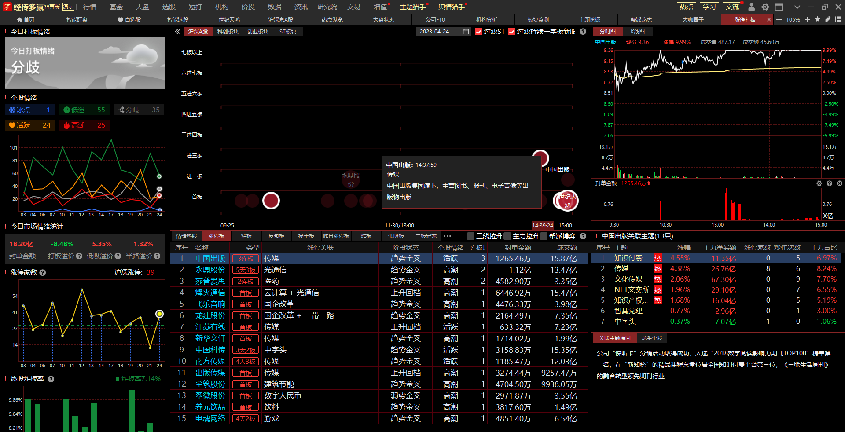Screen dimensions: 845x432
Task: Open 烽火通信 stock link
Action: tap(210, 293)
